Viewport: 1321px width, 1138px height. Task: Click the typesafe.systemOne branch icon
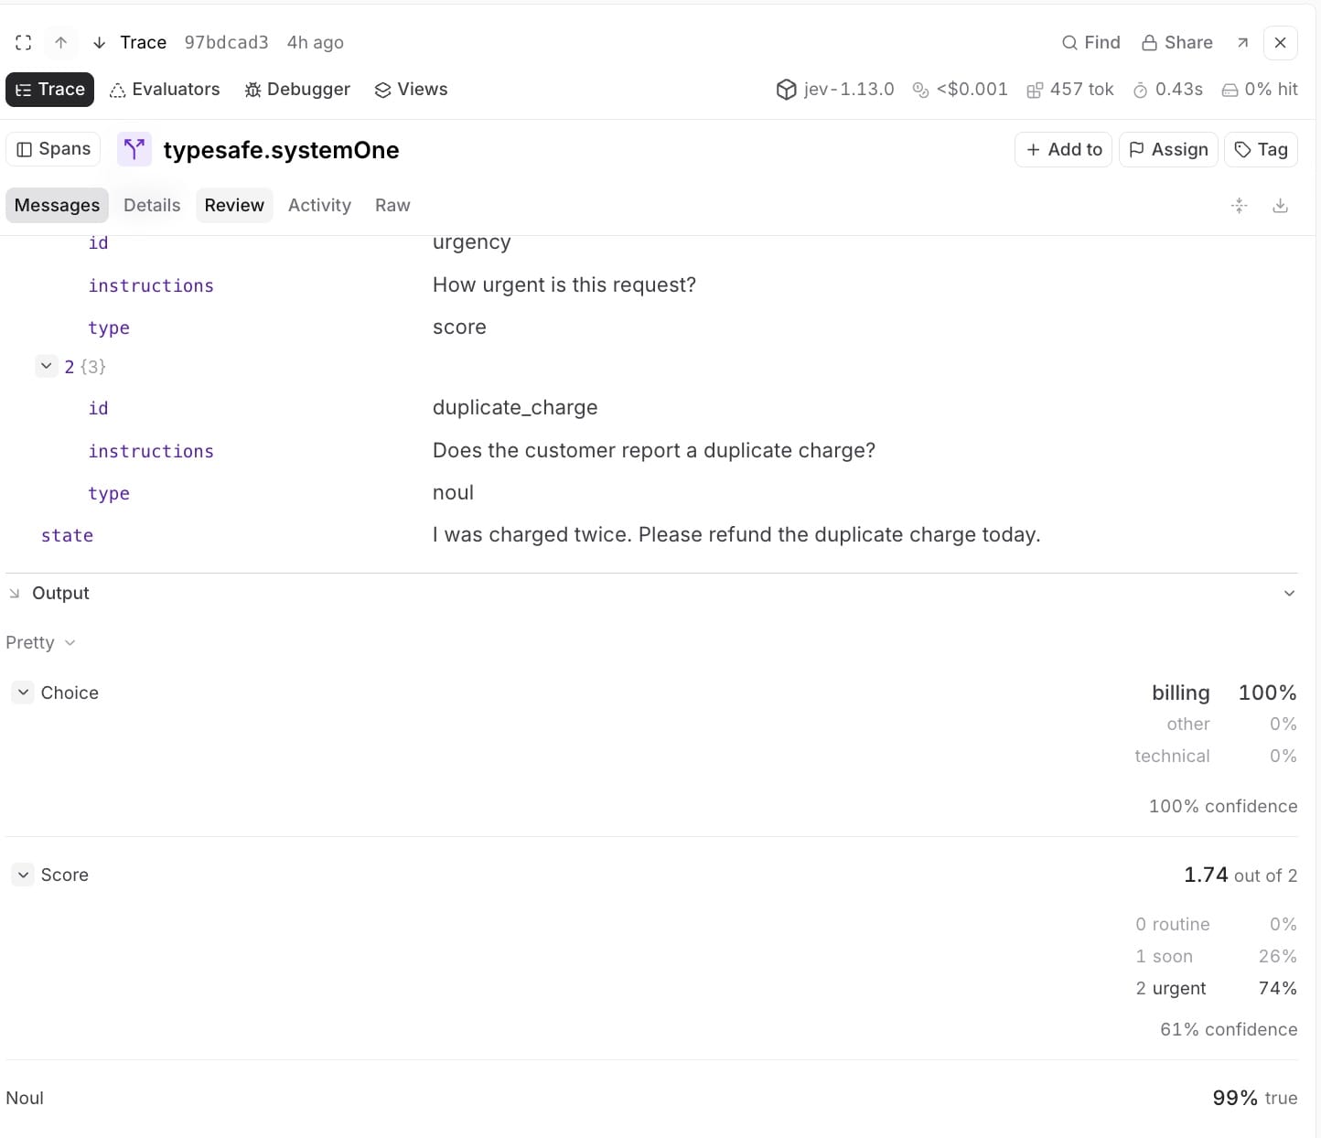coord(134,149)
